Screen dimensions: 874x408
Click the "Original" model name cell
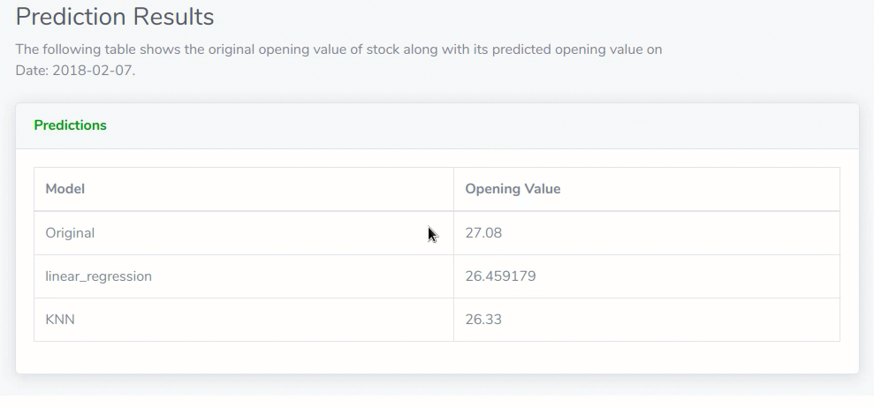point(70,233)
